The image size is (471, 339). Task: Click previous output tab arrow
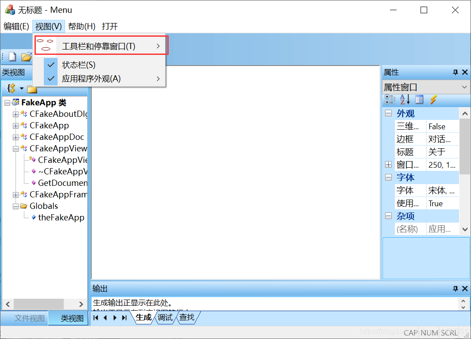click(105, 318)
